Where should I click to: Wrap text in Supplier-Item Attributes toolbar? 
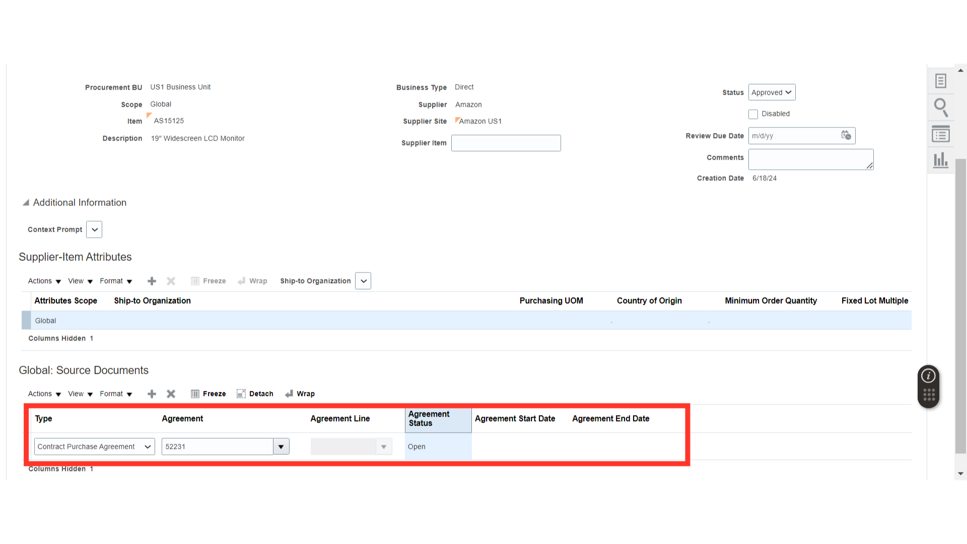click(x=252, y=281)
